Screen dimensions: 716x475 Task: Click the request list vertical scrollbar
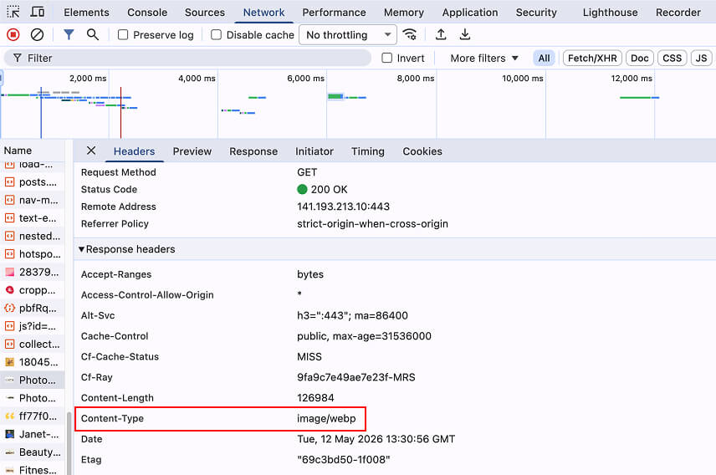pyautogui.click(x=69, y=443)
